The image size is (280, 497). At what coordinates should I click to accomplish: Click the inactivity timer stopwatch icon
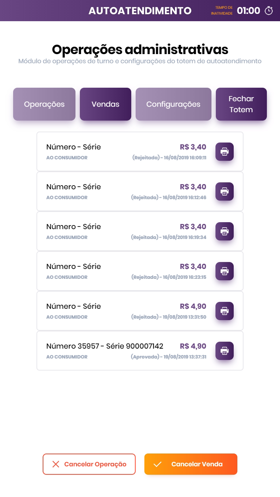269,11
